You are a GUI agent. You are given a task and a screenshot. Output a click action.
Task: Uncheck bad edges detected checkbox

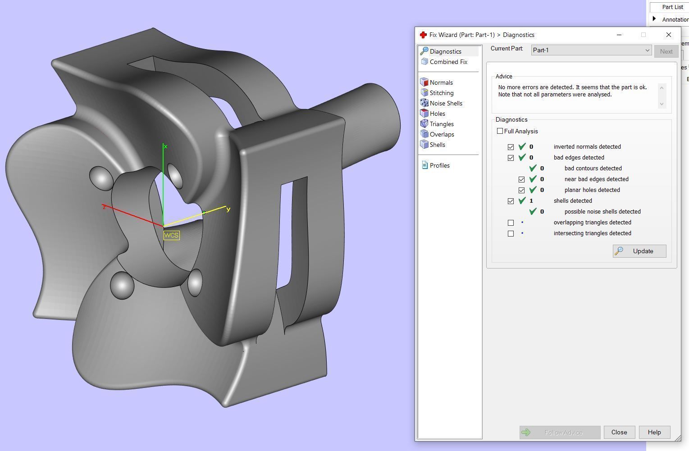(x=511, y=158)
